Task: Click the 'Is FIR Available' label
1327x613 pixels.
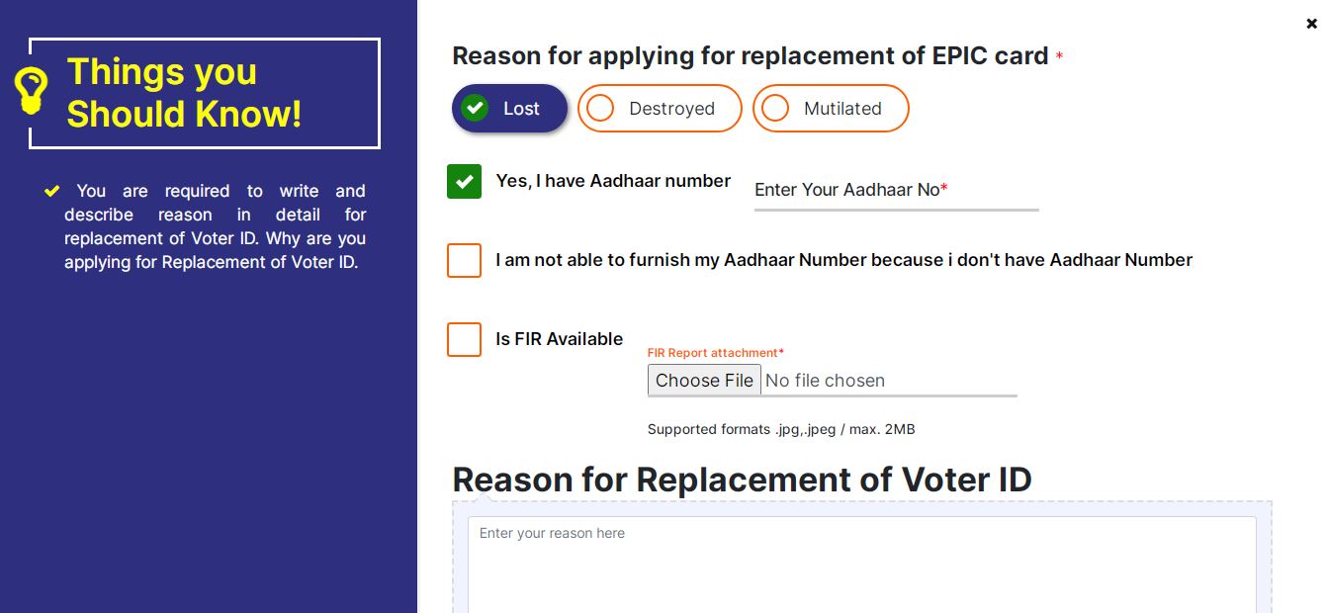Action: coord(559,339)
